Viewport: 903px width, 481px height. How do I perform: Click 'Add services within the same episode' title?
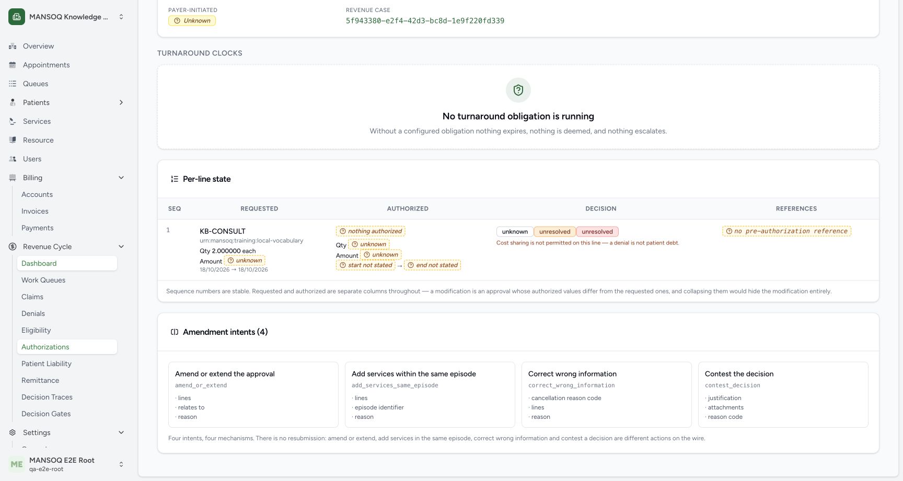point(414,374)
